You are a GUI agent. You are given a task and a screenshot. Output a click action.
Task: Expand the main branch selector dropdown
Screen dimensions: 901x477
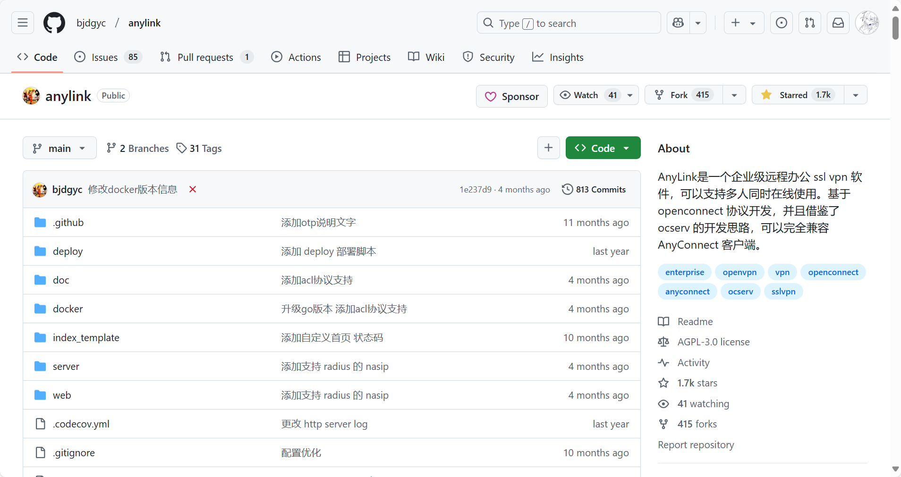tap(59, 148)
